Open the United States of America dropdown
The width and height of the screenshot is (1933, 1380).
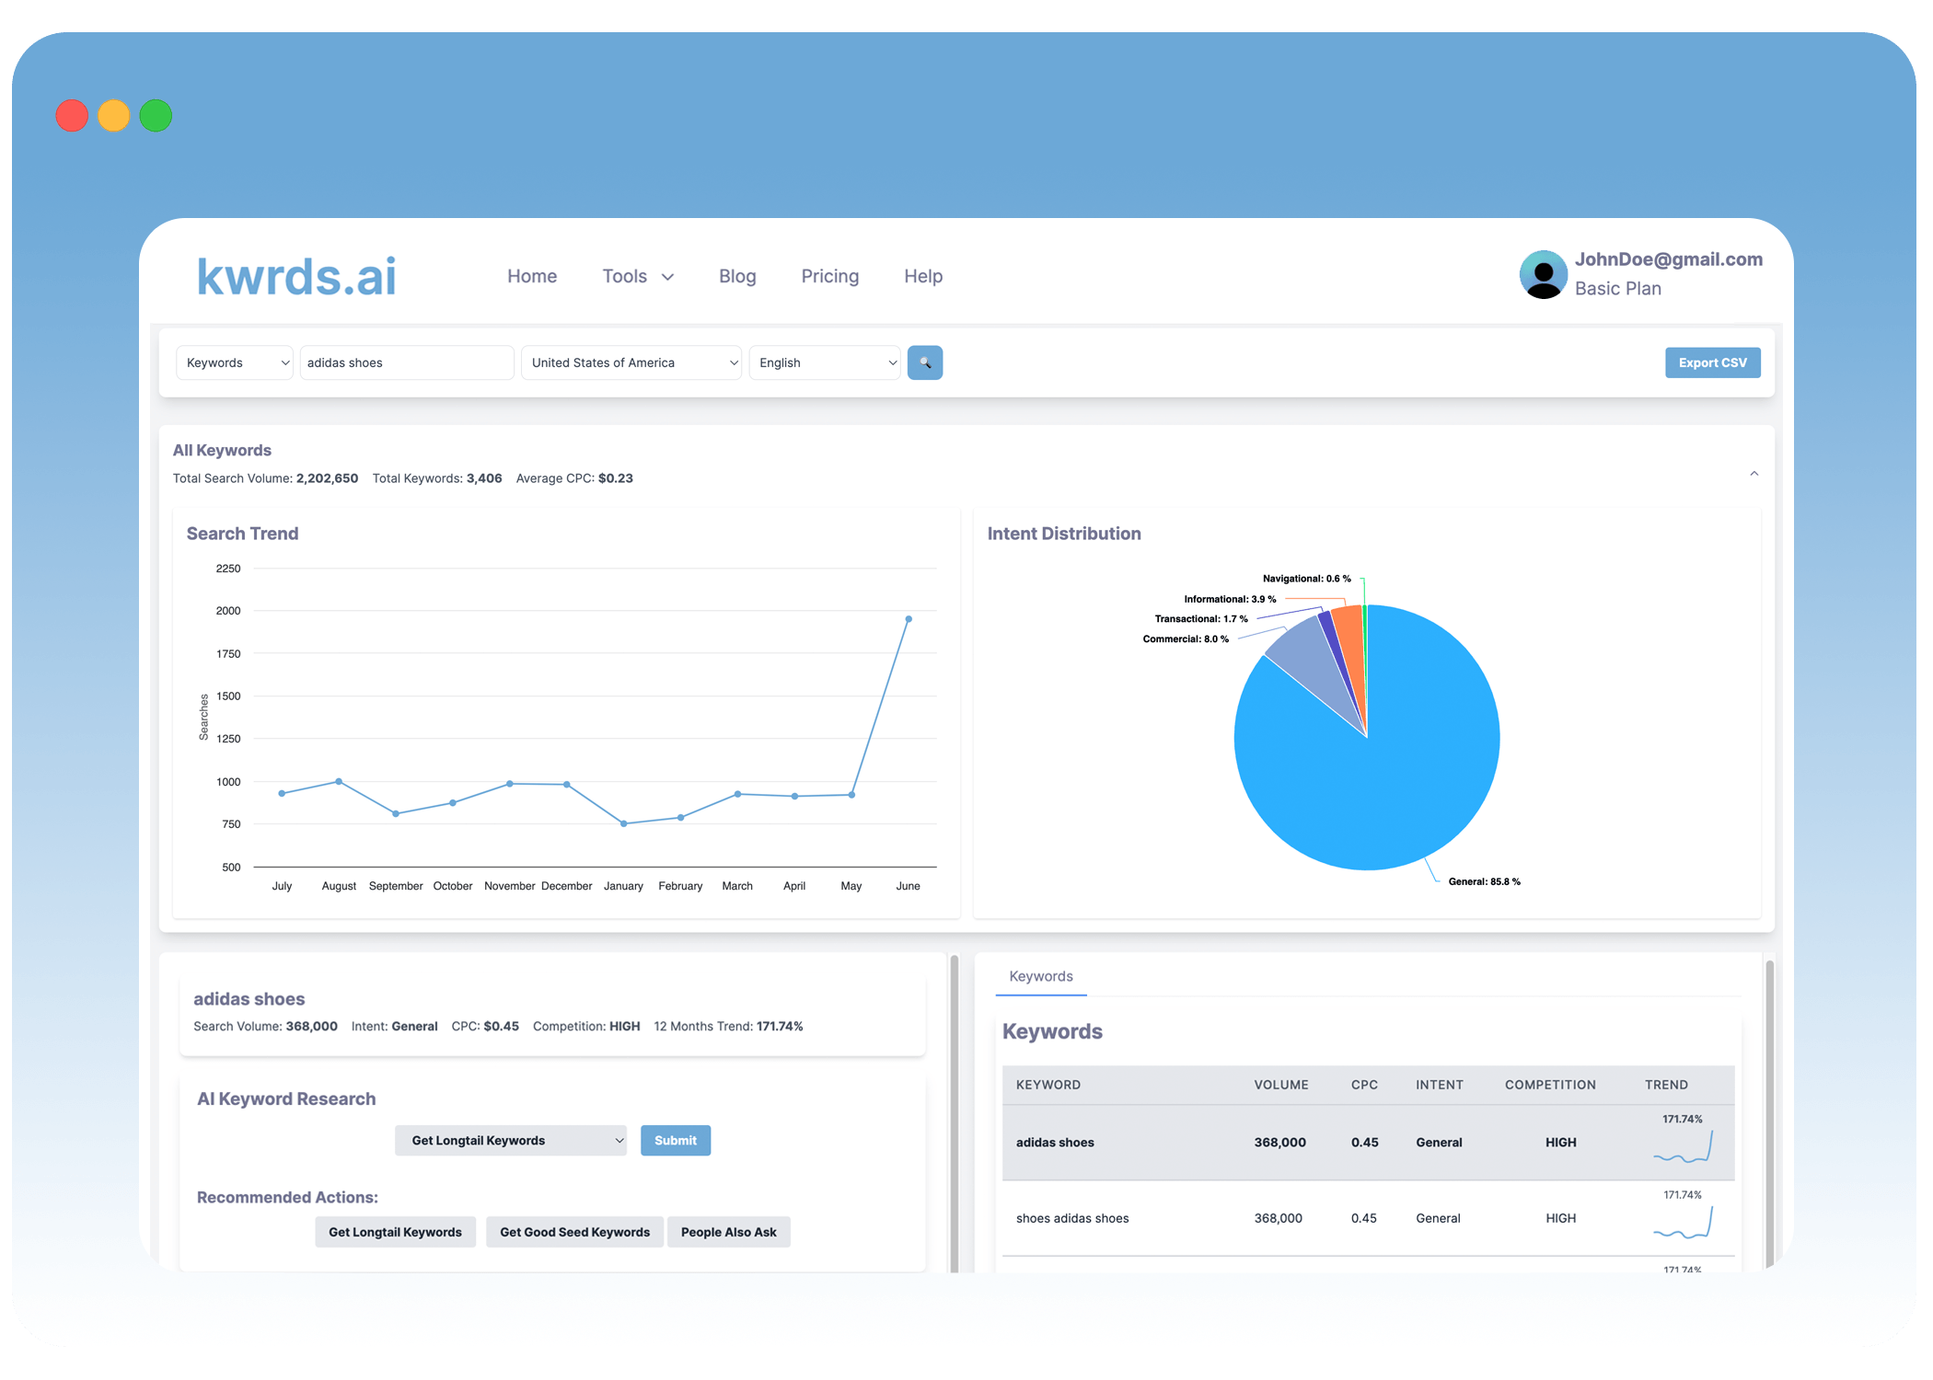point(631,362)
